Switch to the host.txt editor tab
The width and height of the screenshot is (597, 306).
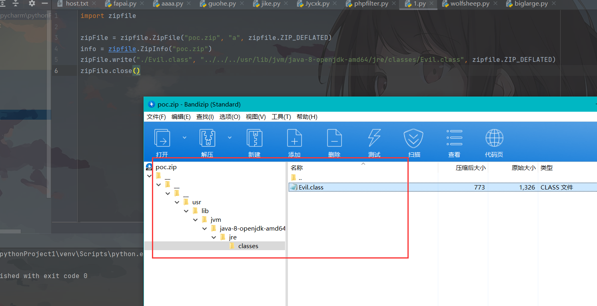pyautogui.click(x=77, y=4)
